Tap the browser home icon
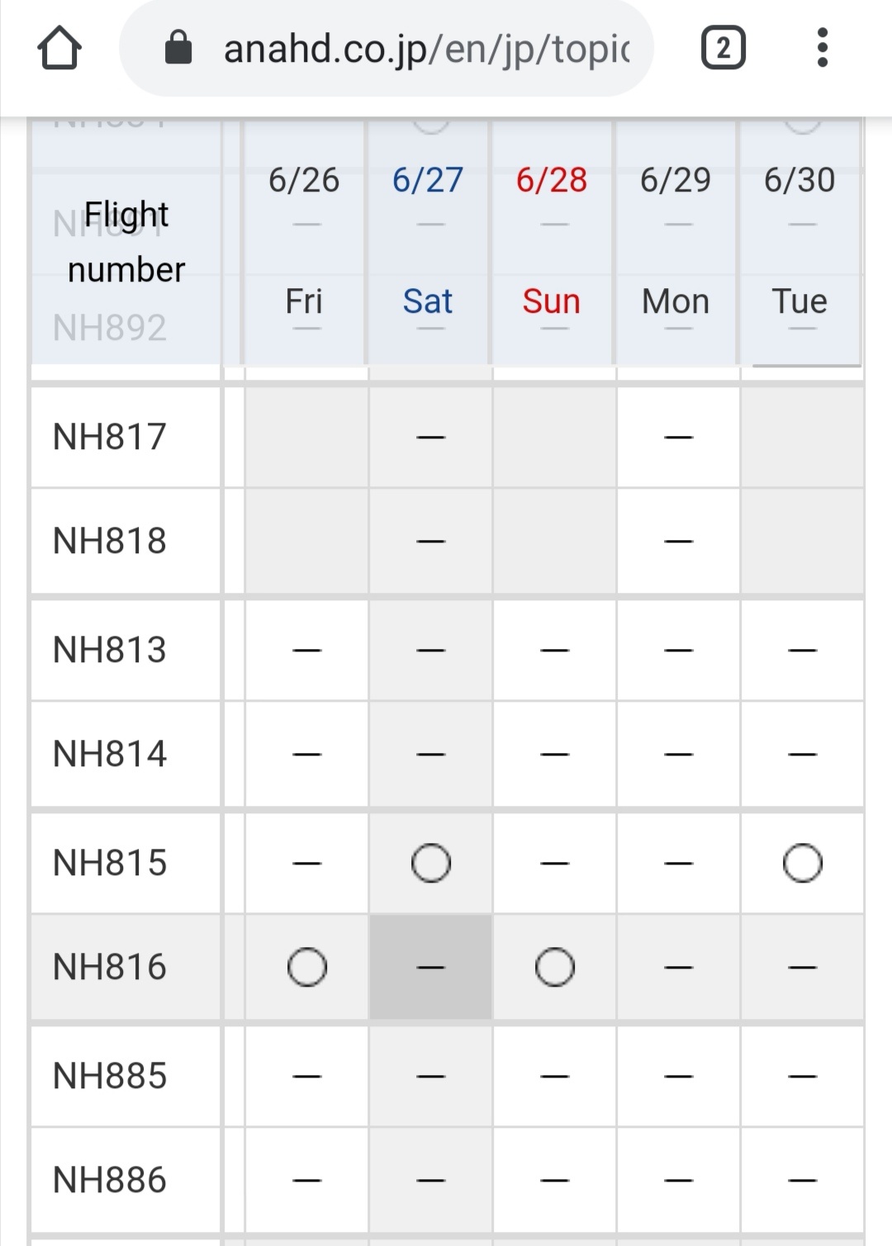 pyautogui.click(x=59, y=49)
